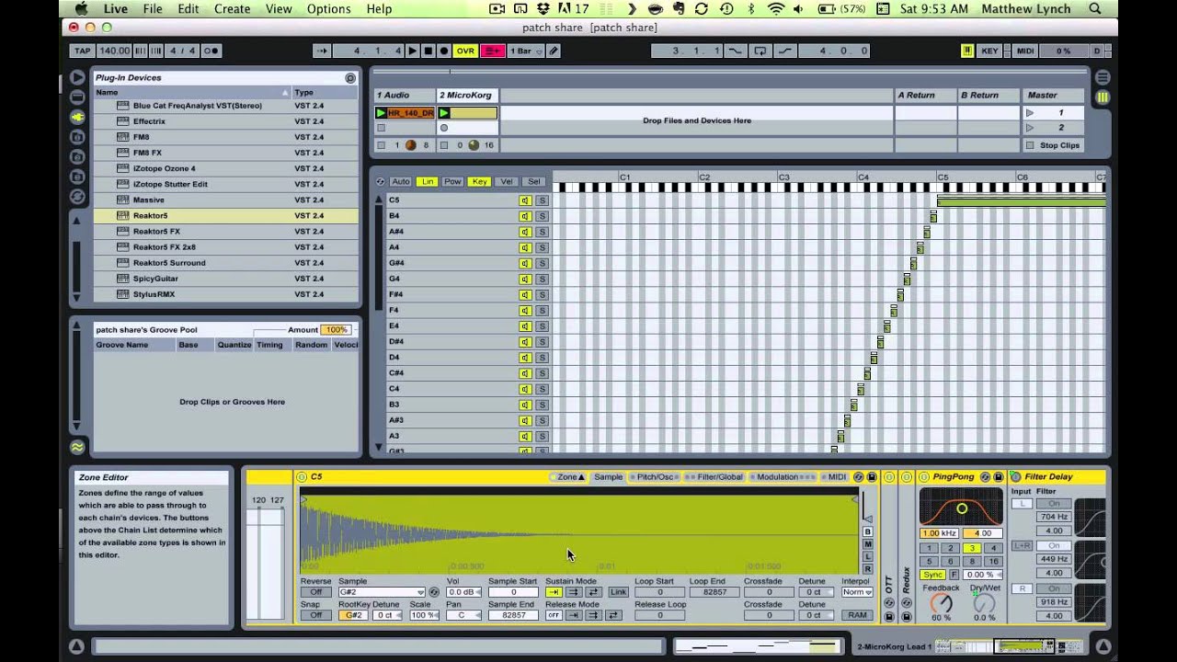The image size is (1177, 662).
Task: Enable the Auto select button
Action: pos(401,182)
